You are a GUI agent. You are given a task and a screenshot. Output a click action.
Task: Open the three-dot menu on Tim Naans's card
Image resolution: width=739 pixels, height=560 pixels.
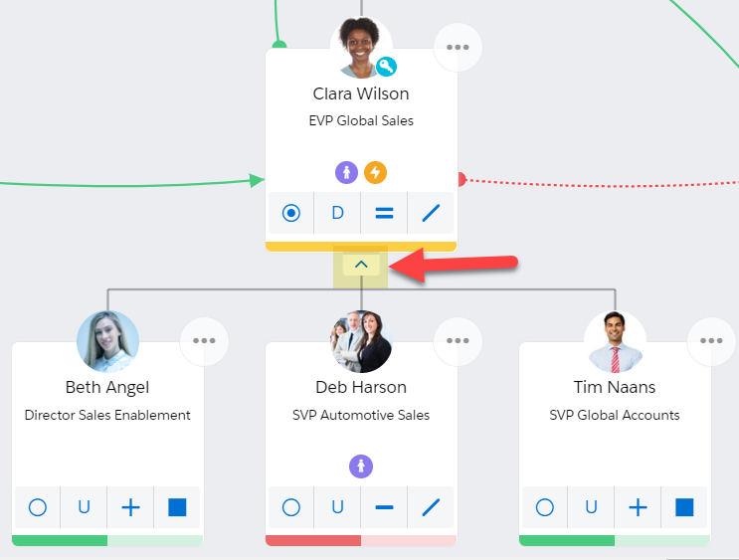point(711,341)
